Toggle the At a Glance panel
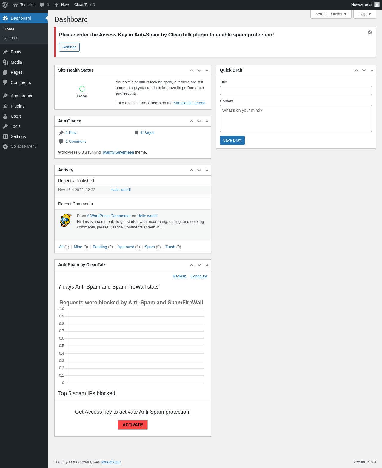Screen dimensions: 382x468 pos(207,121)
